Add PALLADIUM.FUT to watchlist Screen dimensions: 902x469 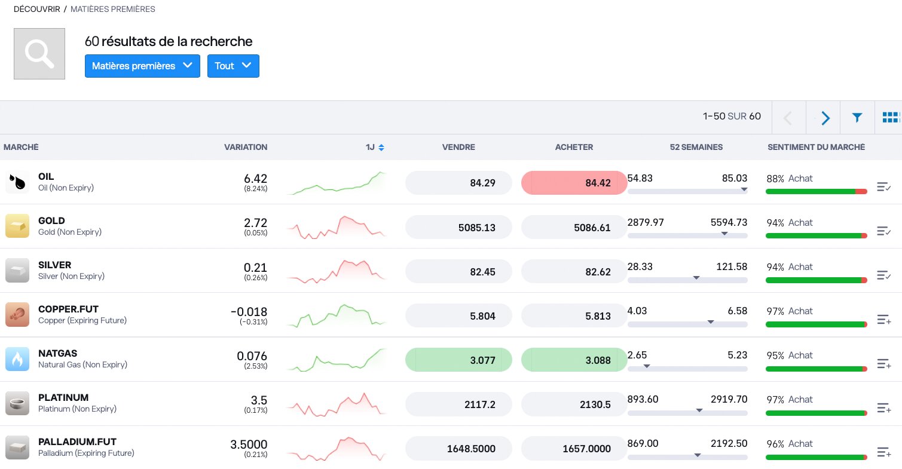[883, 452]
